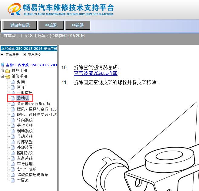Click the step 10 拆除空气滤清器总成 text
Viewport: 199px width, 191px height.
[97, 68]
